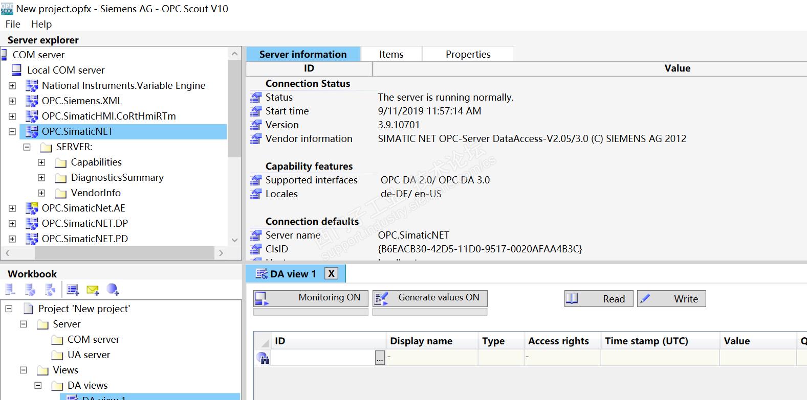Click the Read button
Image resolution: width=807 pixels, height=400 pixels.
pos(599,299)
